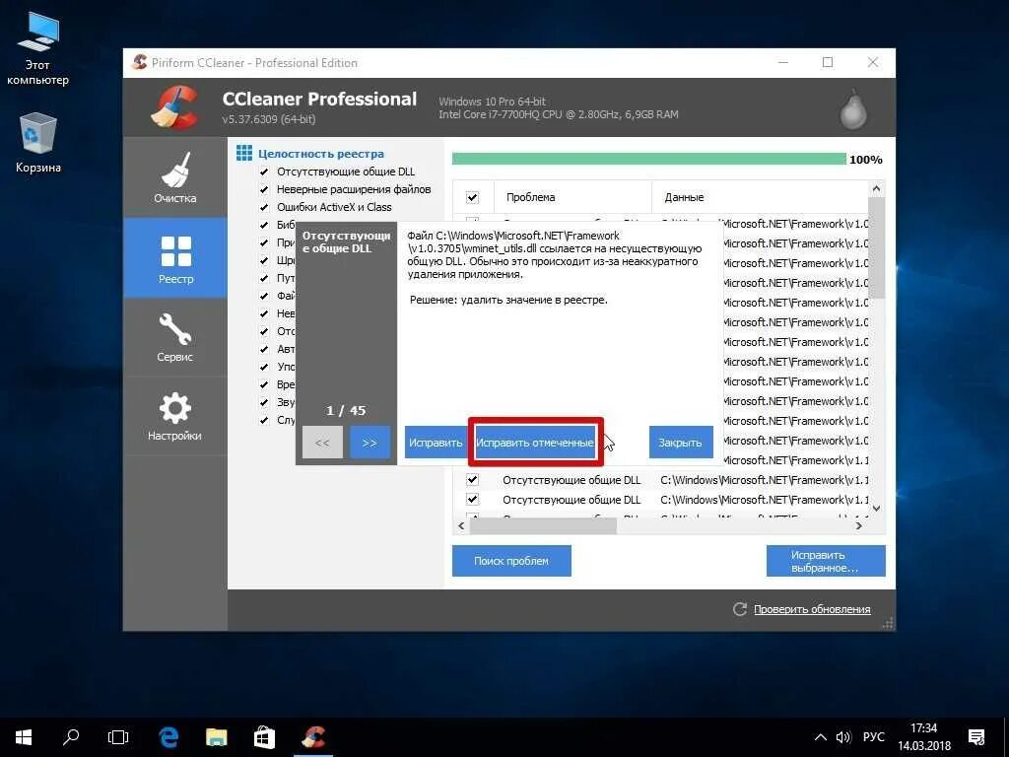Open taskbar search magnifier
The height and width of the screenshot is (757, 1009).
point(71,737)
